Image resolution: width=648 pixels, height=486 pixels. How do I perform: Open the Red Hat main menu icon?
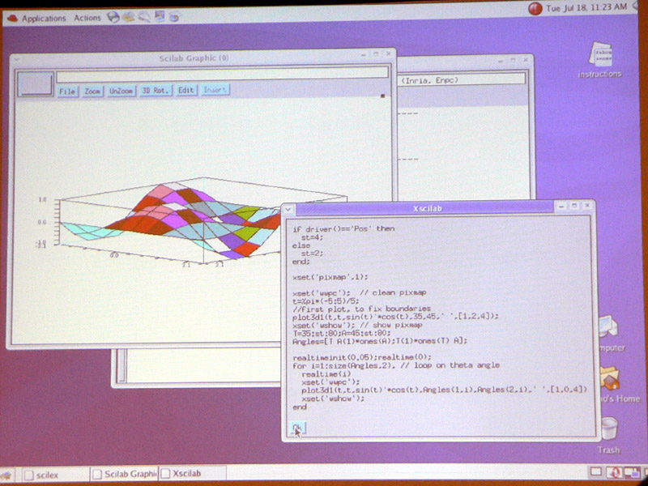13,18
